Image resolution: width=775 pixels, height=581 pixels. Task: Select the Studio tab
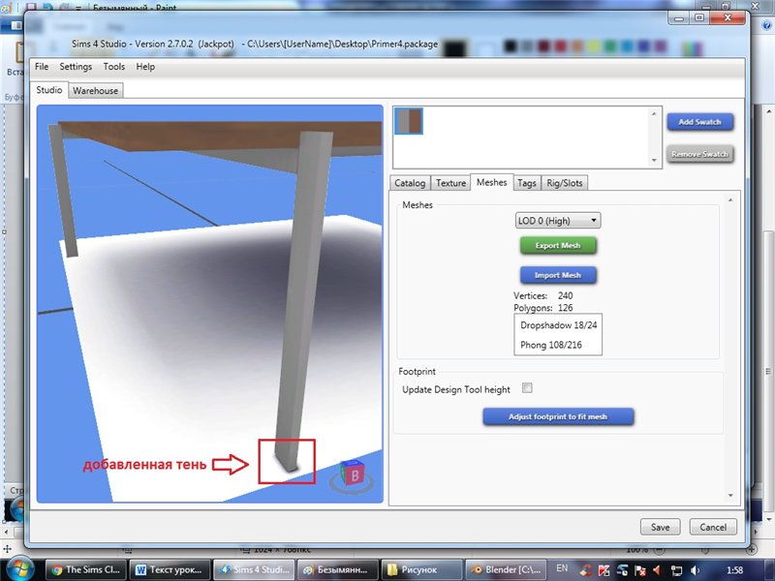tap(49, 90)
